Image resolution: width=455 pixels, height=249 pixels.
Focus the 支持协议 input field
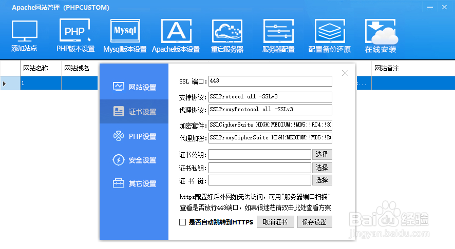pos(270,97)
